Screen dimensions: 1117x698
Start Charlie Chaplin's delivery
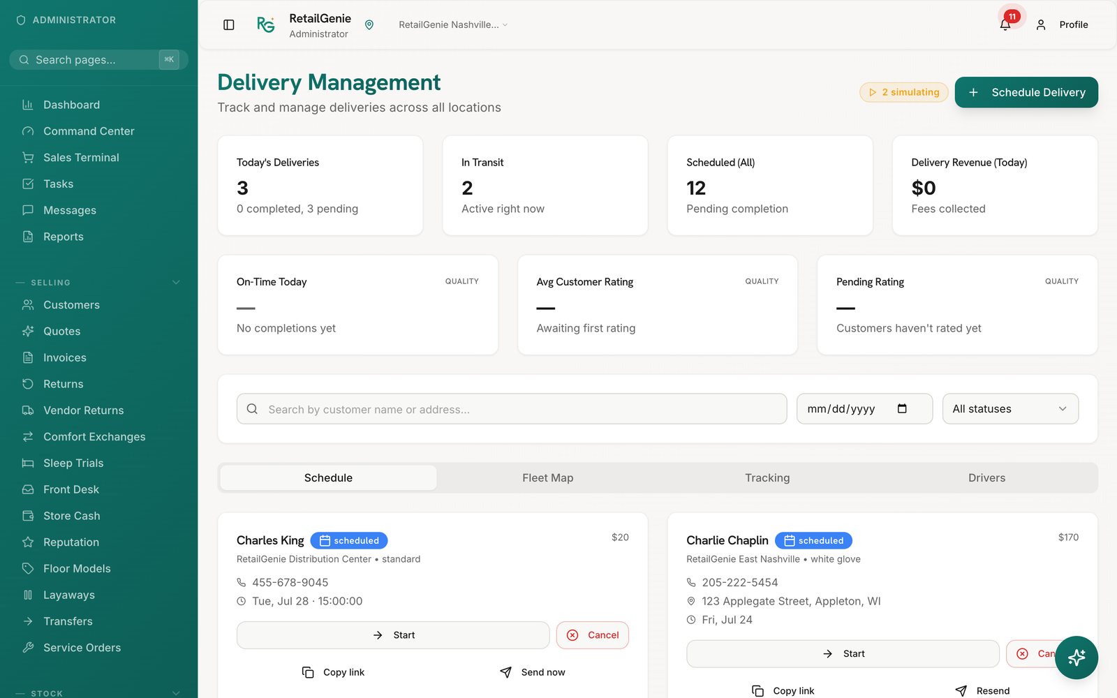[843, 654]
